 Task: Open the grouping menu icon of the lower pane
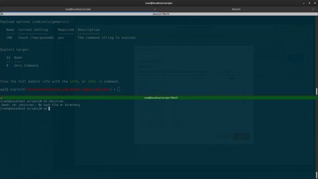click(1, 98)
